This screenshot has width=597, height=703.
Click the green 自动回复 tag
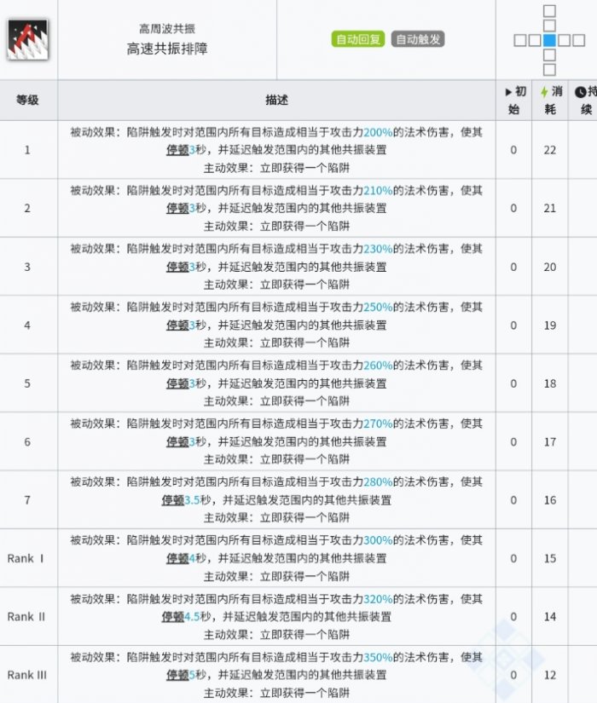coord(358,39)
